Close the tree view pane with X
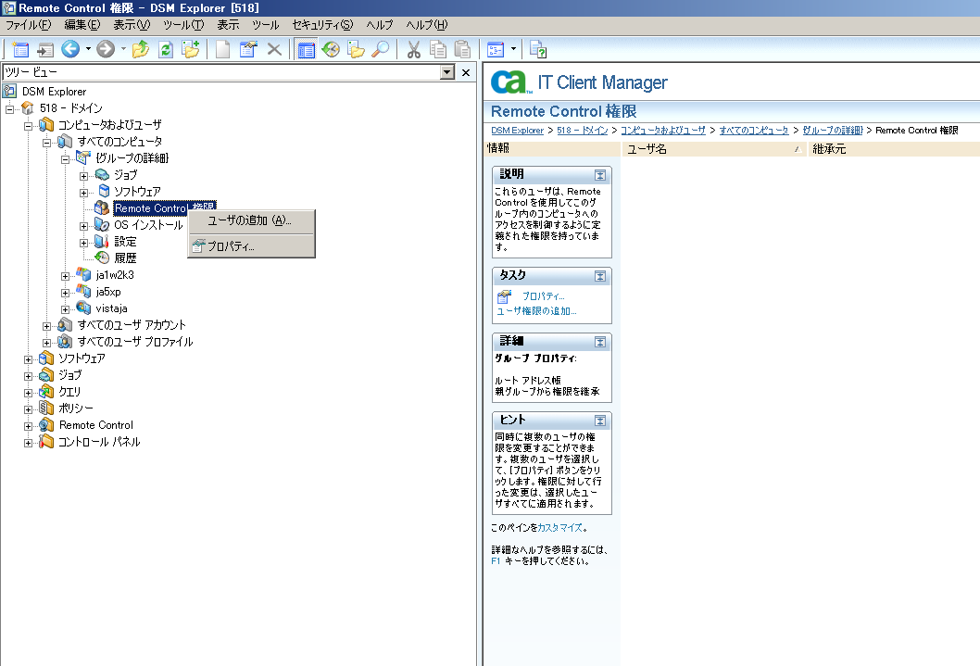 tap(466, 72)
